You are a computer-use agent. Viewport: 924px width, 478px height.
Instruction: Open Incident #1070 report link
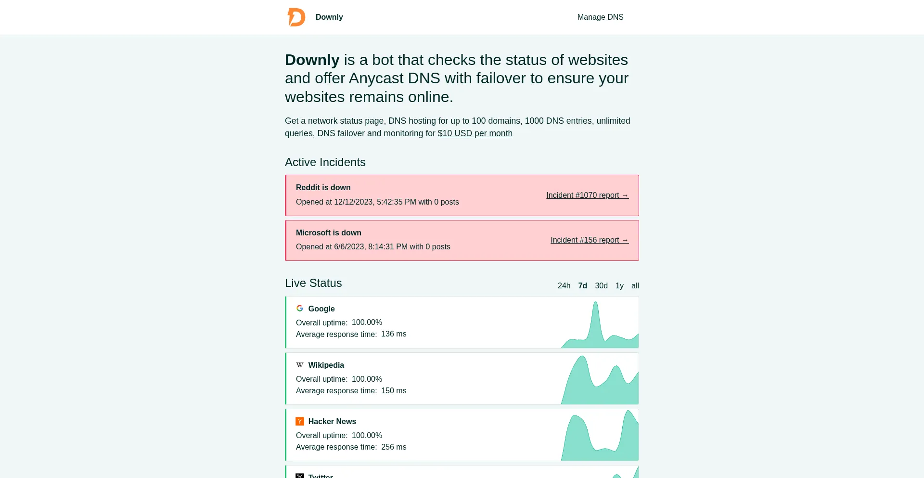[x=587, y=195]
